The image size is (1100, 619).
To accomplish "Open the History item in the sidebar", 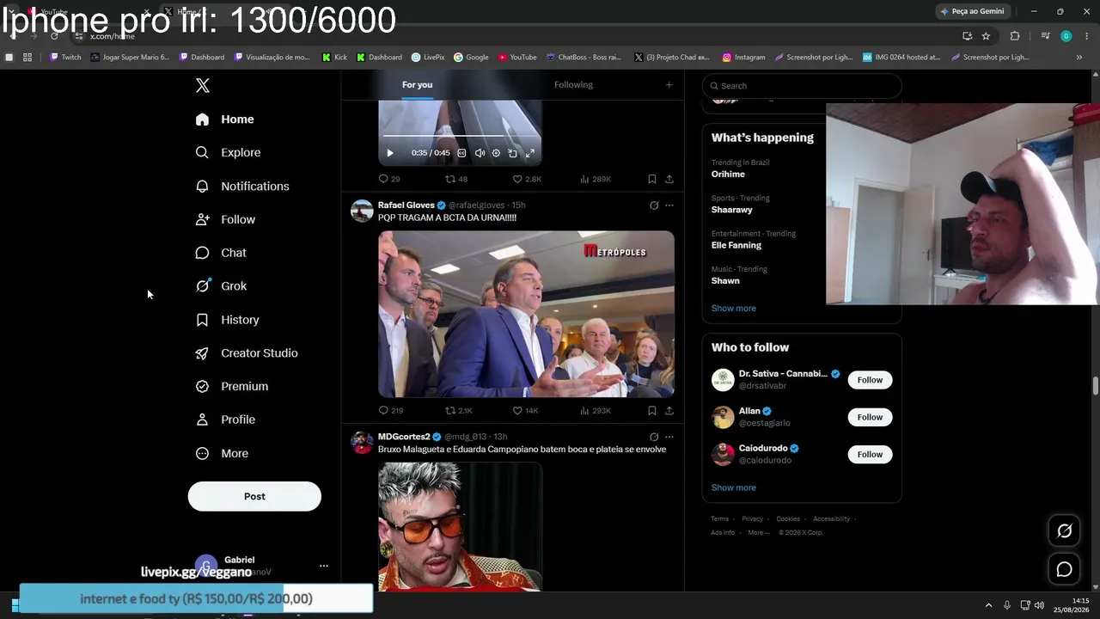I will coord(227,320).
